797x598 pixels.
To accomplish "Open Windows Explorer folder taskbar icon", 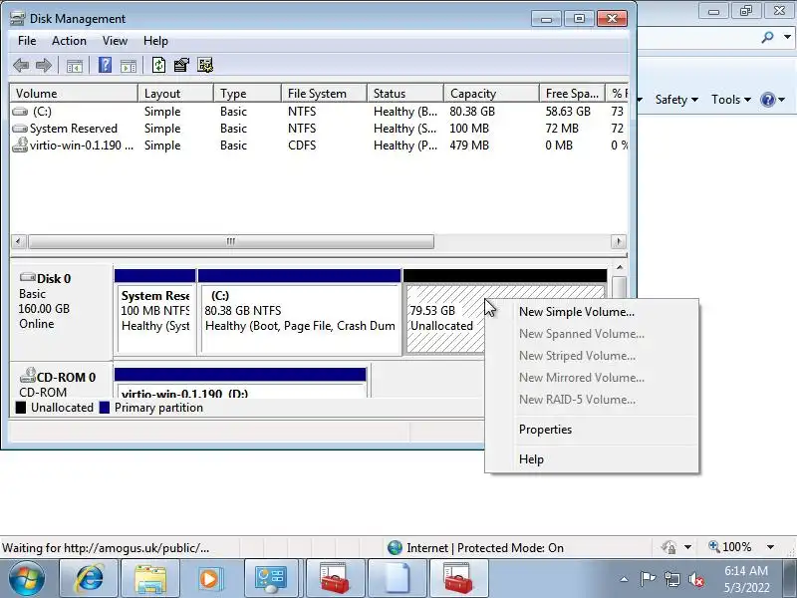I will coord(150,579).
